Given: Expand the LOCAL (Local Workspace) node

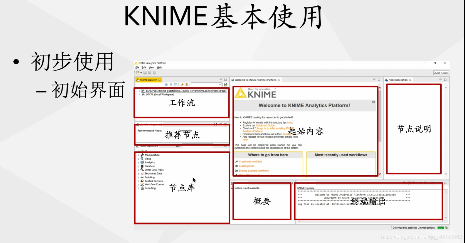Looking at the screenshot, I should 139,95.
